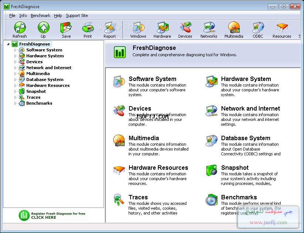Open the Traces heading link
The height and width of the screenshot is (233, 304).
(138, 197)
